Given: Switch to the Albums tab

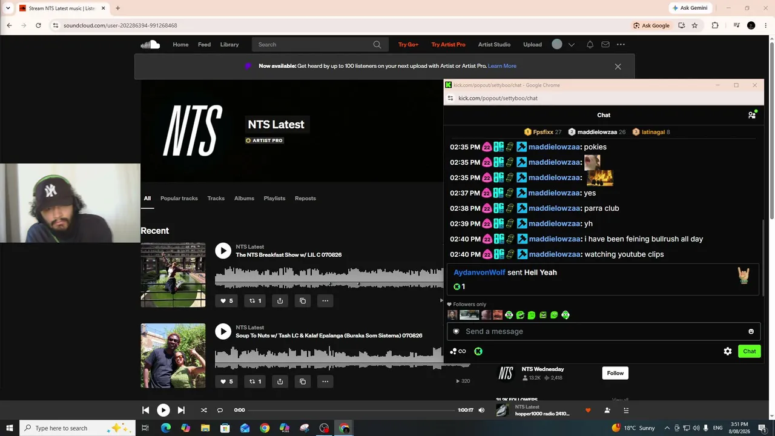Looking at the screenshot, I should [244, 198].
